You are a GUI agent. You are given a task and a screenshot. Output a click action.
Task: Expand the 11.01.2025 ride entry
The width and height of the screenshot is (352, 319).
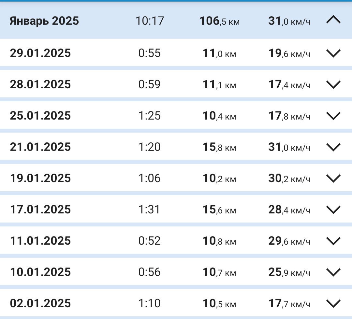click(333, 241)
